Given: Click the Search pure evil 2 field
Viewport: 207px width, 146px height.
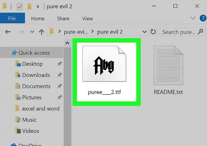Looking at the screenshot, I should (x=179, y=32).
